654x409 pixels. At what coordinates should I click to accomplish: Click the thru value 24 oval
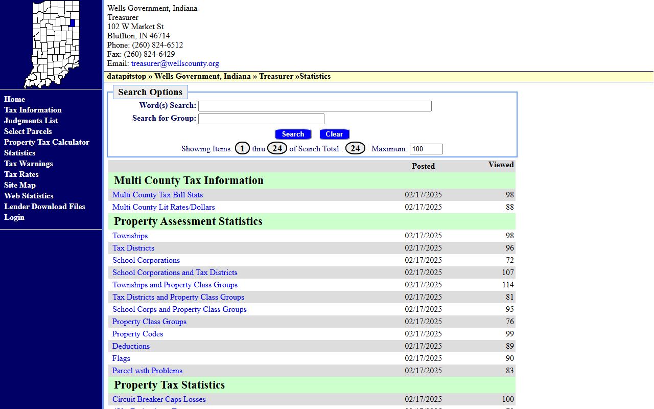pos(277,148)
